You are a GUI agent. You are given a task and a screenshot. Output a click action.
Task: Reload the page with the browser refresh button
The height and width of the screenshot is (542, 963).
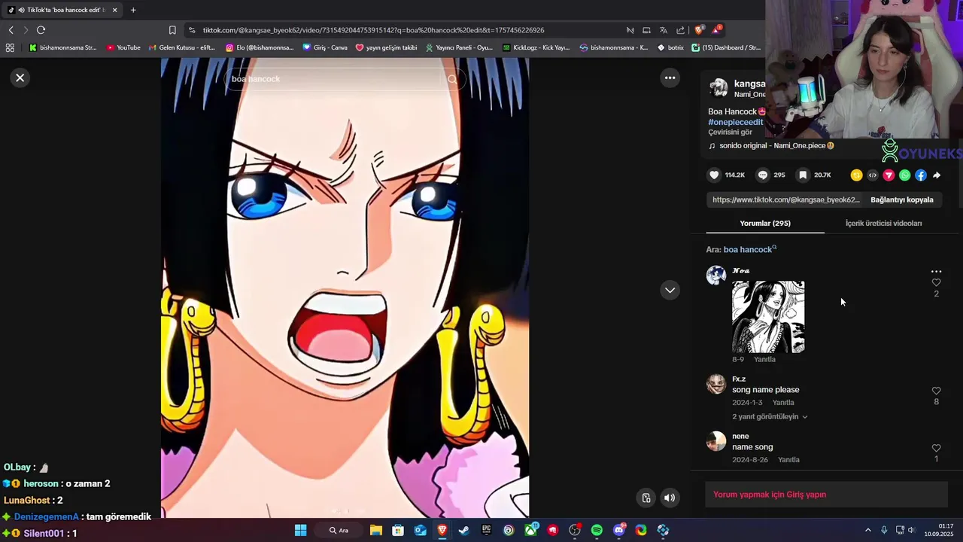(x=41, y=30)
